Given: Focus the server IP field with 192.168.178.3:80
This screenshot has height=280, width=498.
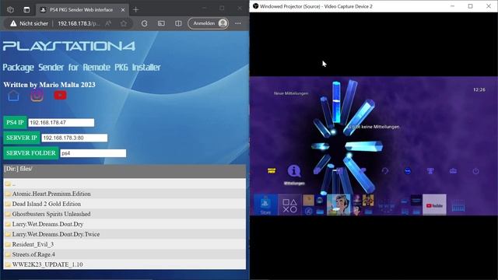Looking at the screenshot, I should point(75,138).
